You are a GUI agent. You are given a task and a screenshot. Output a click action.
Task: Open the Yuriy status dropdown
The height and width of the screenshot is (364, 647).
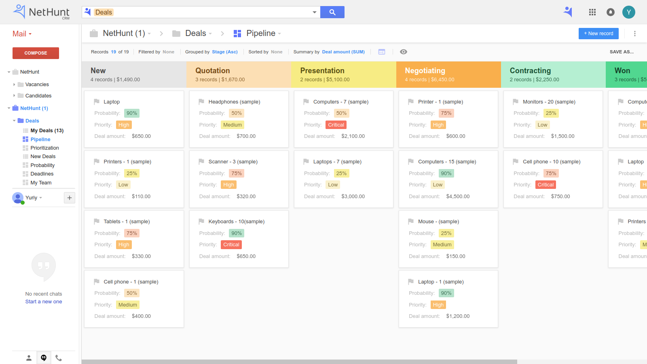(x=40, y=198)
